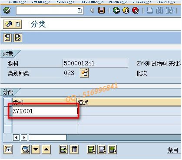The height and width of the screenshot is (160, 182).
Task: Open the command field history dropdown
Action: tap(79, 10)
